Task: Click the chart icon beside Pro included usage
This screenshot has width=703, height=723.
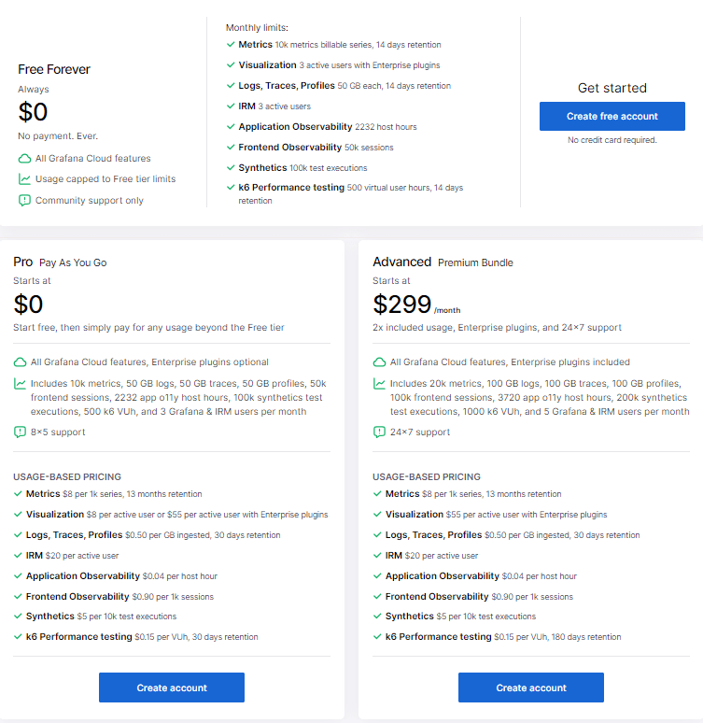Action: (20, 384)
